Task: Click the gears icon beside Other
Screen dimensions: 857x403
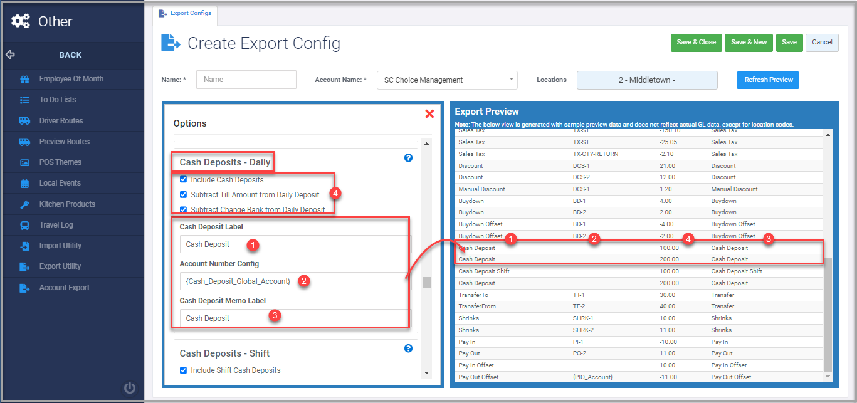Action: 21,21
